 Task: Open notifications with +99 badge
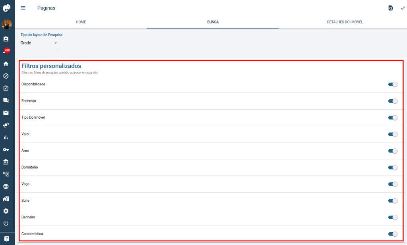coord(6,51)
